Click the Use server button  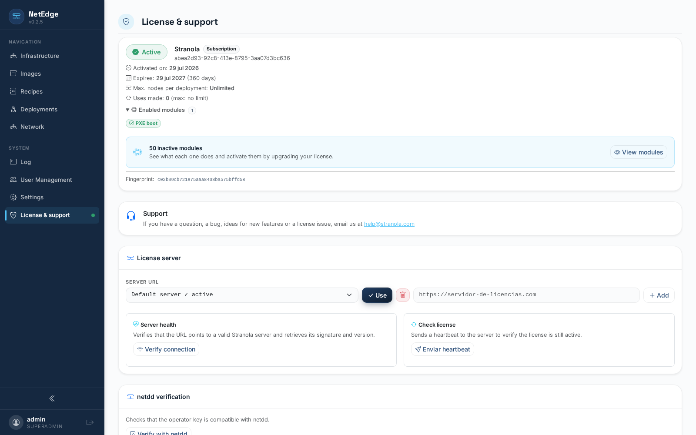click(377, 295)
